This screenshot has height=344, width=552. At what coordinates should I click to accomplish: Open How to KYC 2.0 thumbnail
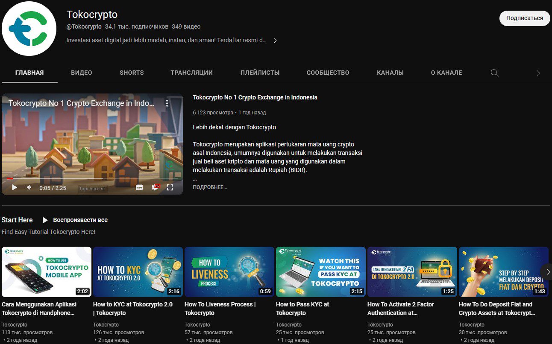click(x=138, y=272)
